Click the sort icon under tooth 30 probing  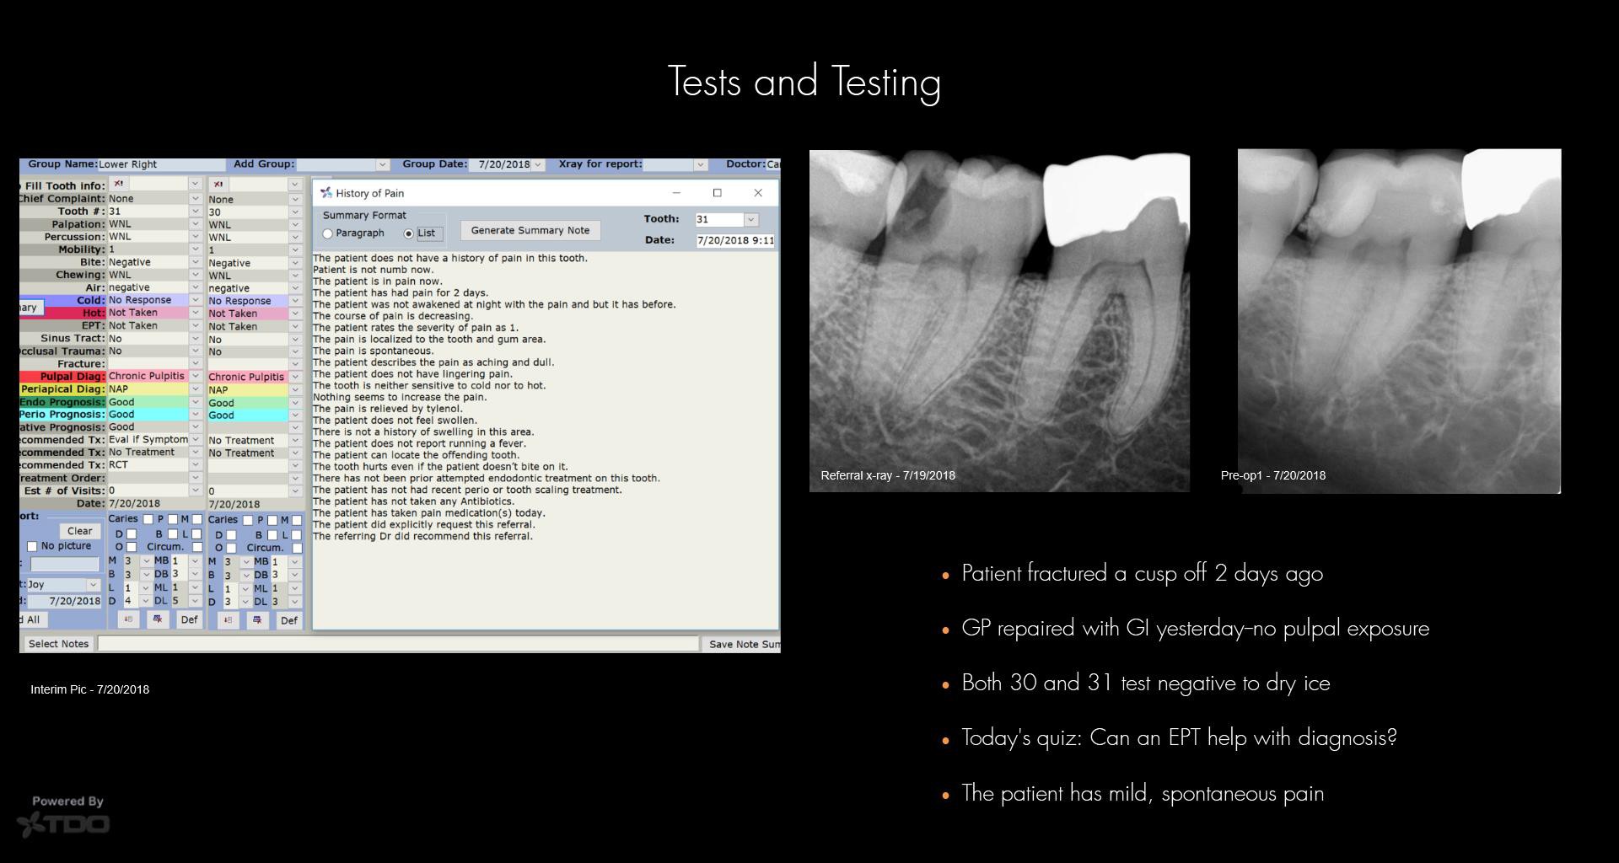(x=228, y=620)
